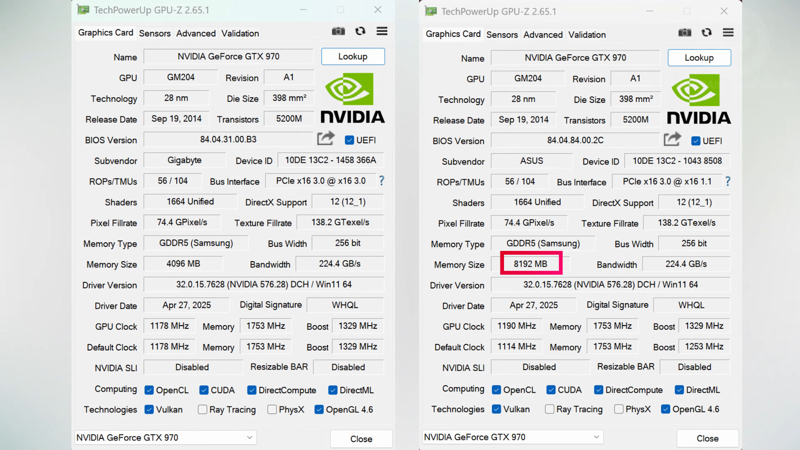This screenshot has width=800, height=450.
Task: Switch to the Sensors tab in left window
Action: [x=154, y=34]
